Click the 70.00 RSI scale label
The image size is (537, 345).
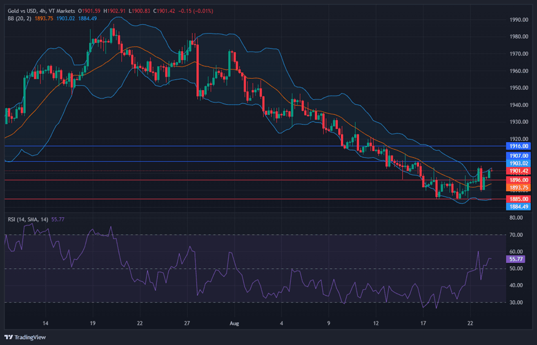point(516,235)
